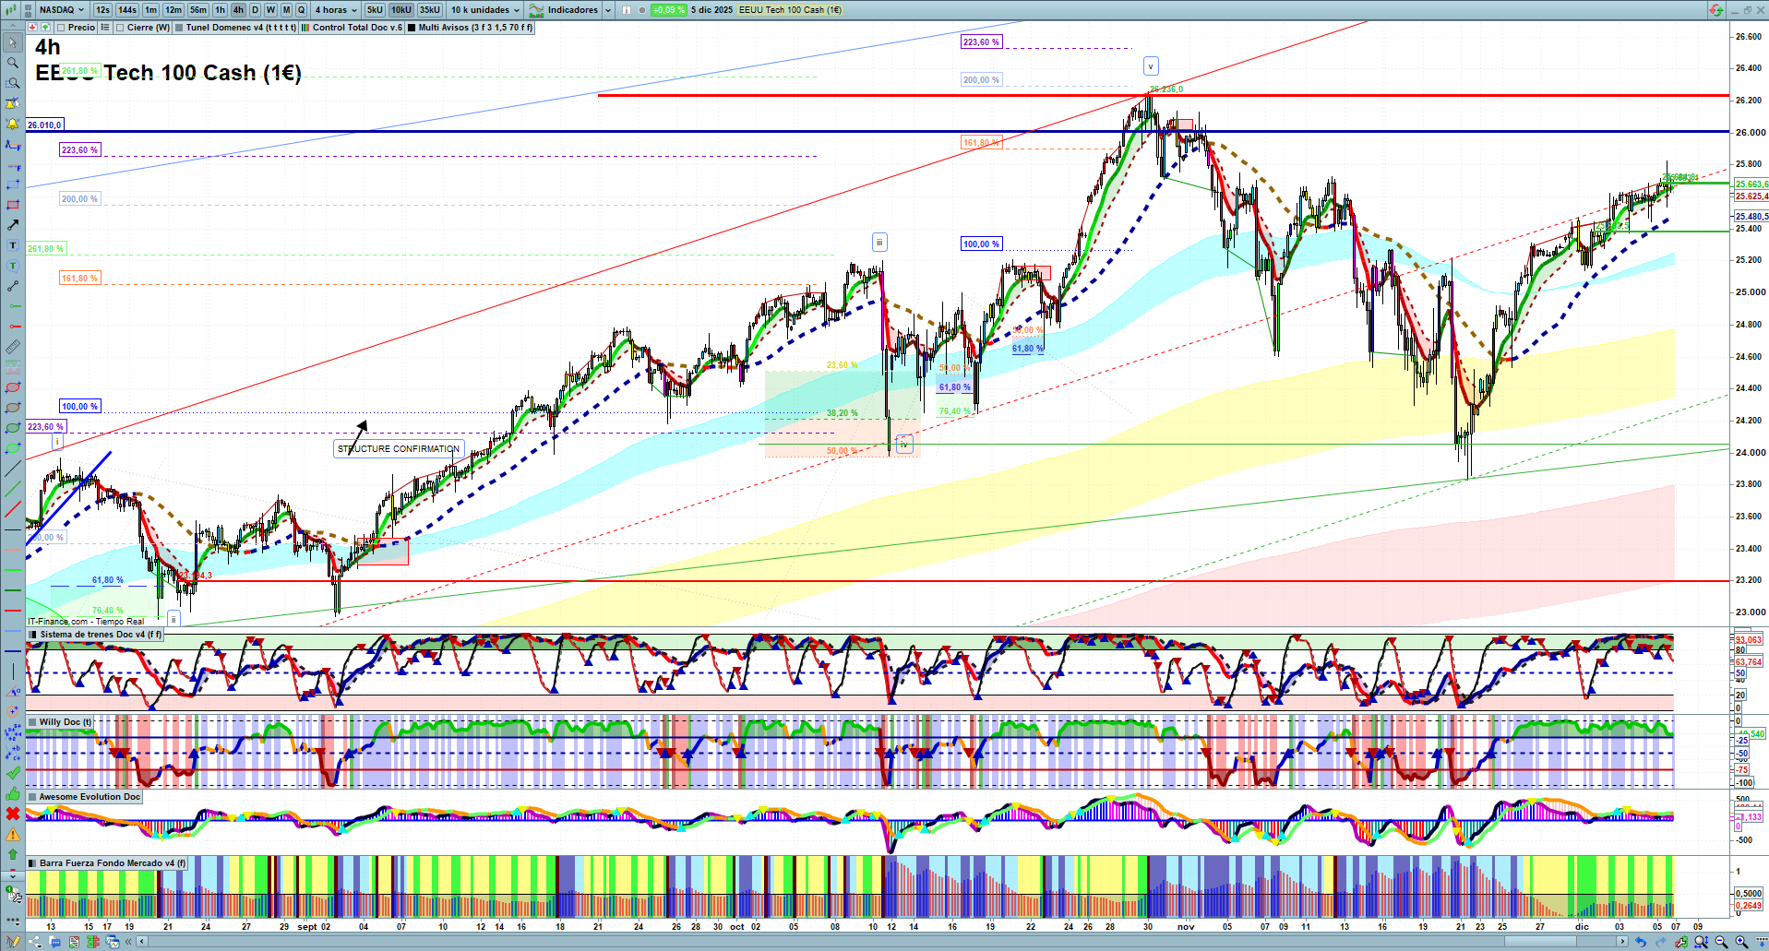This screenshot has height=951, width=1769.
Task: Set history to 5kU units
Action: pos(375,10)
